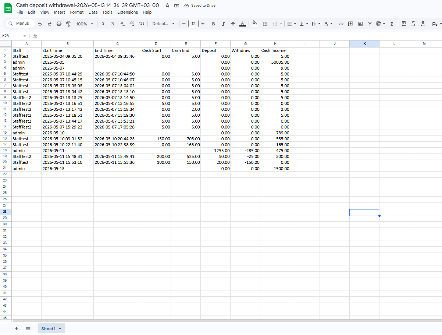Open the File menu
Viewport: 442px width, 335px height.
[20, 12]
